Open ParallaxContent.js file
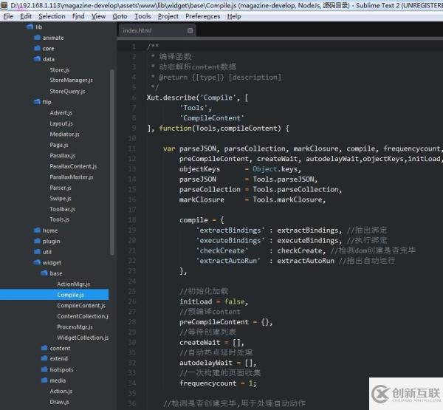 pos(73,166)
